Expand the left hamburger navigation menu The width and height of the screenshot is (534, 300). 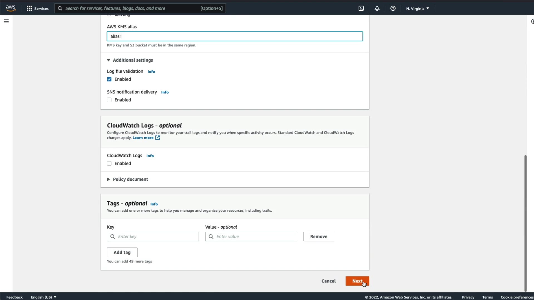click(6, 21)
